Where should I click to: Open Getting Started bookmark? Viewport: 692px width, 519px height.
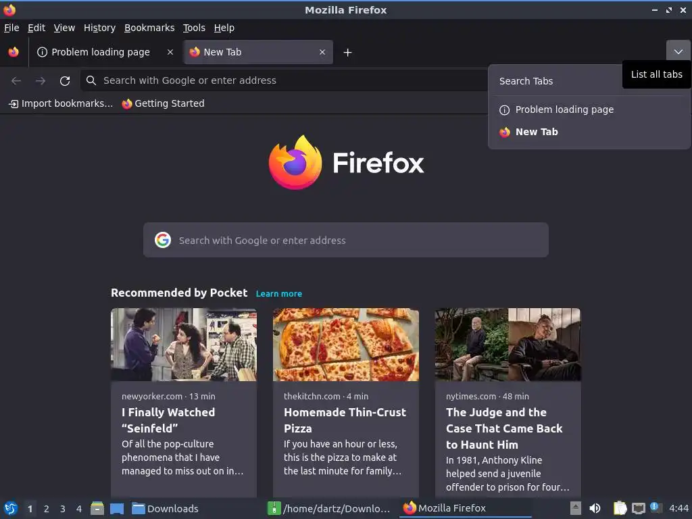tap(164, 103)
